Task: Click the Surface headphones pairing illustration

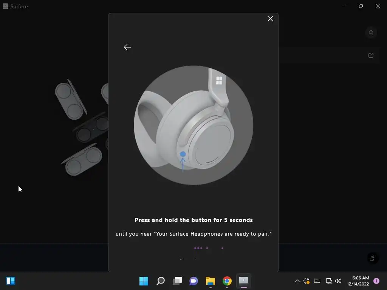Action: tap(193, 125)
